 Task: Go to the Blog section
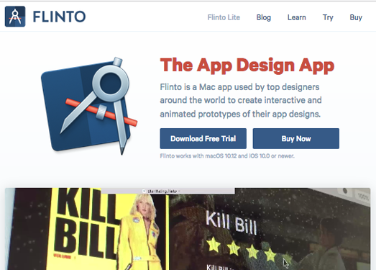pyautogui.click(x=264, y=17)
